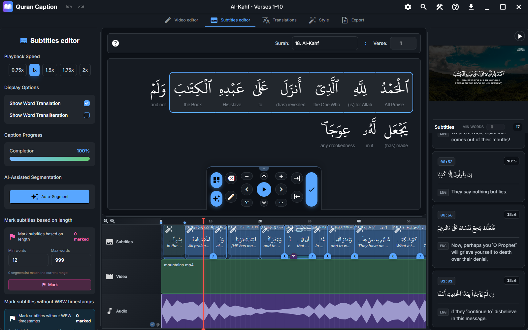This screenshot has width=528, height=330.
Task: Set playback speed to 0.75x
Action: (18, 70)
